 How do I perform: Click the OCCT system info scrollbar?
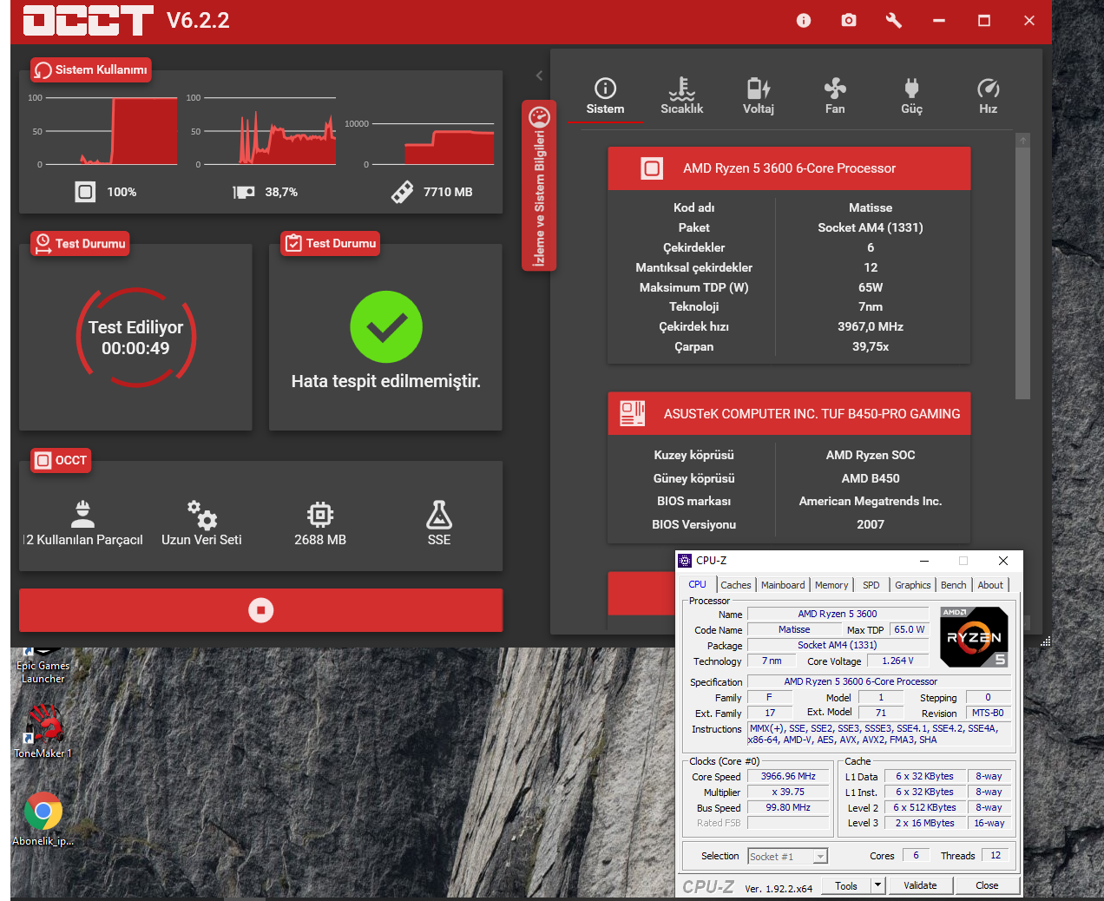click(x=1022, y=269)
